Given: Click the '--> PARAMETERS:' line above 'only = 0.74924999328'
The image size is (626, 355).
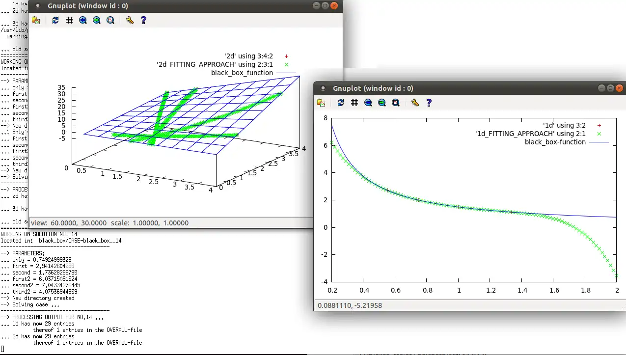Looking at the screenshot, I should [x=23, y=253].
